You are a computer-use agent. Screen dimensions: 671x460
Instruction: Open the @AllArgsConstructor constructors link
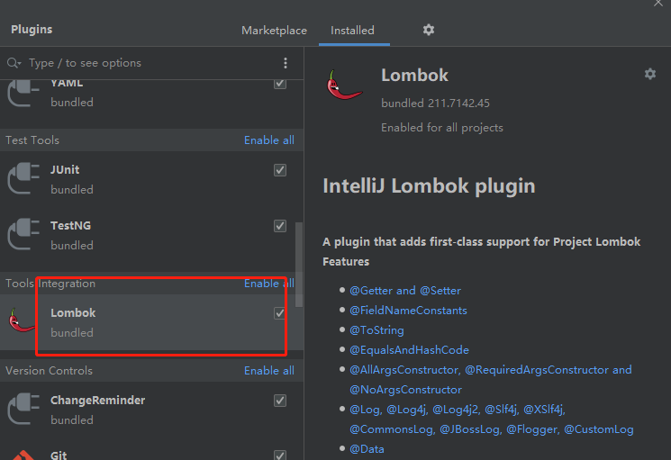coord(490,380)
